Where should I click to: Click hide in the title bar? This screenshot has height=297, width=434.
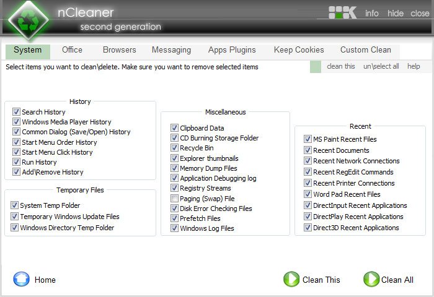396,13
